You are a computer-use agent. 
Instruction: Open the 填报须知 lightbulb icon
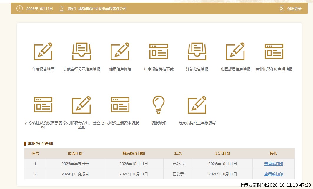[159, 105]
